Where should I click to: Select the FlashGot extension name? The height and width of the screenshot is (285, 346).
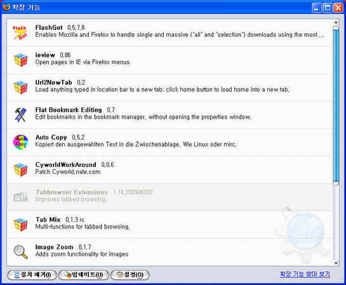point(49,27)
